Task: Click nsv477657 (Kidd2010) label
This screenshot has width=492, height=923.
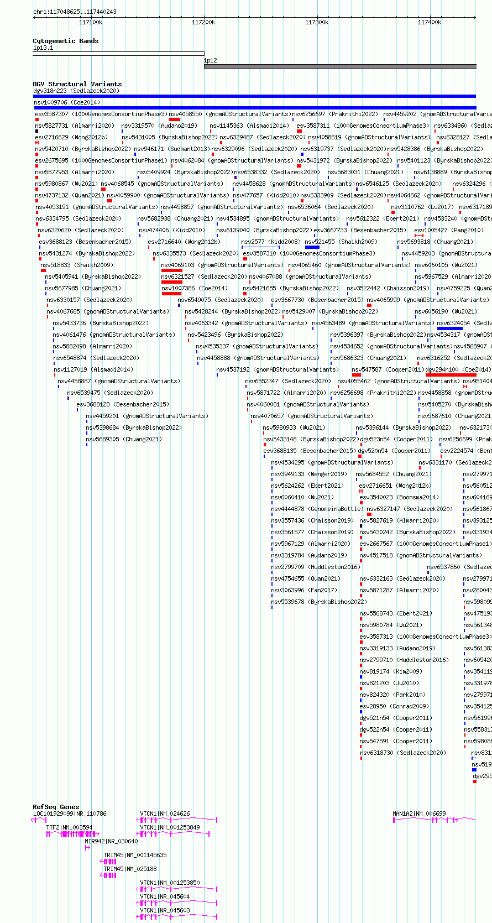Action: (x=266, y=195)
